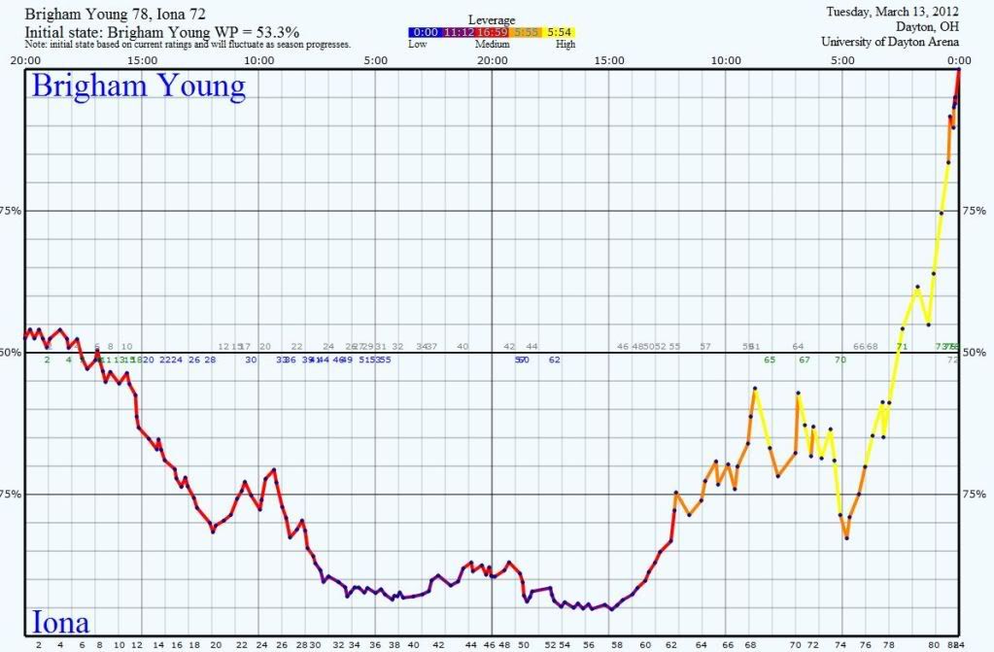The width and height of the screenshot is (994, 652).
Task: Click the gray score label '40' above the midline
Action: click(x=463, y=346)
